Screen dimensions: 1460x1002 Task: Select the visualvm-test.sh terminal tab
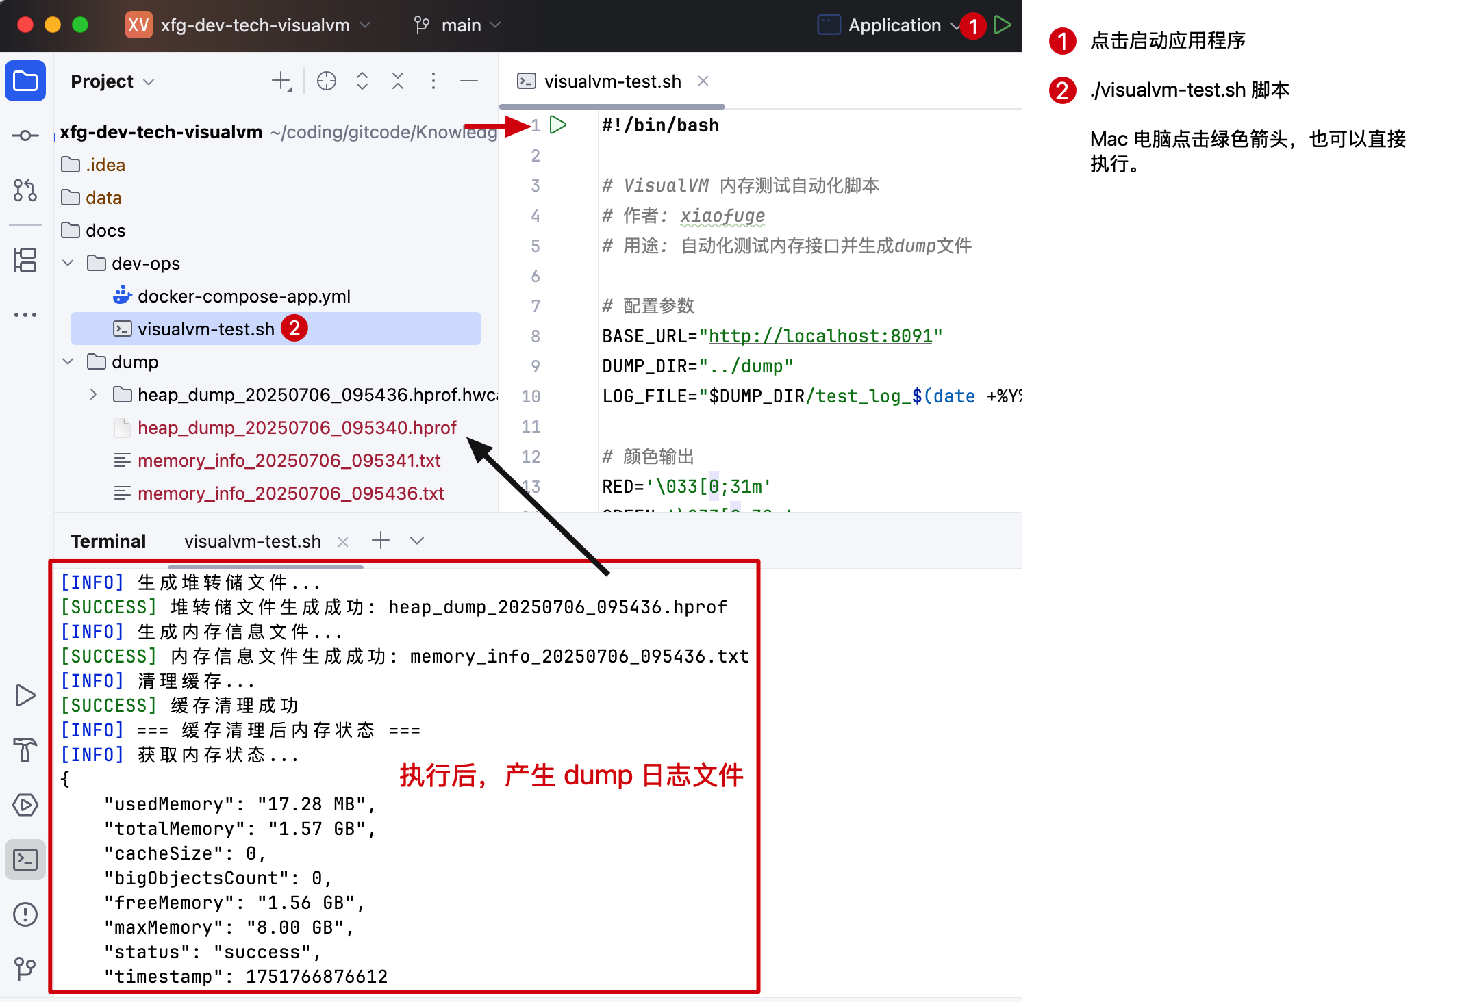pyautogui.click(x=253, y=541)
